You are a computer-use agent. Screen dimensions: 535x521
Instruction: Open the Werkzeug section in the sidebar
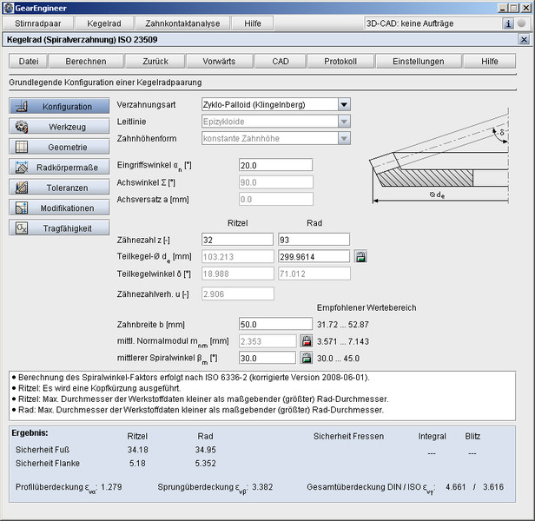pyautogui.click(x=52, y=127)
